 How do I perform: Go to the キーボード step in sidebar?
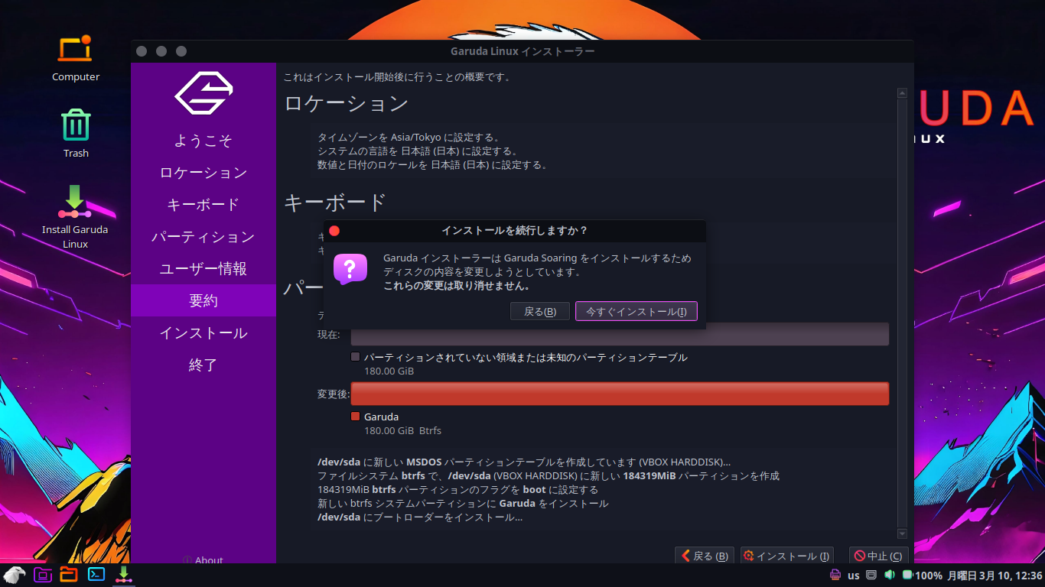point(203,205)
